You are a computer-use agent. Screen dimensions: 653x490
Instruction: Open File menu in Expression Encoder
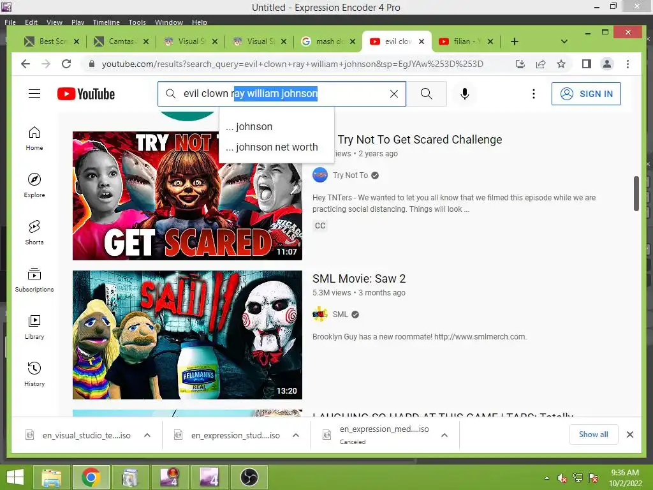pyautogui.click(x=10, y=22)
